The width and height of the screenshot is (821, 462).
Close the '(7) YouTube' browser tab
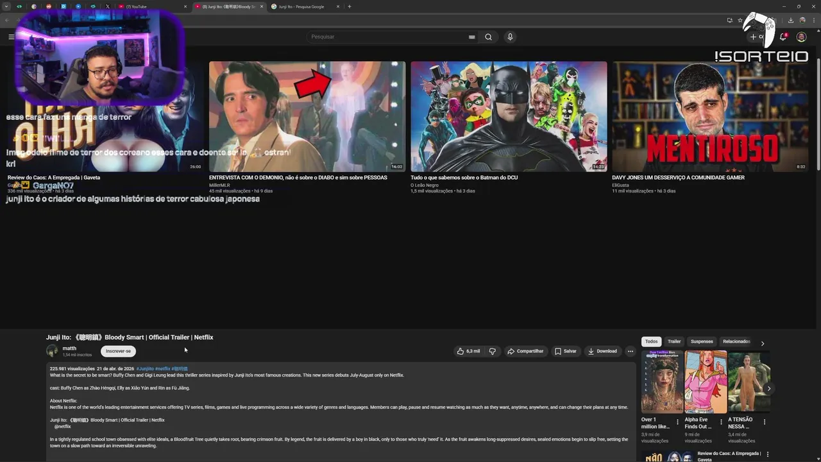point(185,6)
